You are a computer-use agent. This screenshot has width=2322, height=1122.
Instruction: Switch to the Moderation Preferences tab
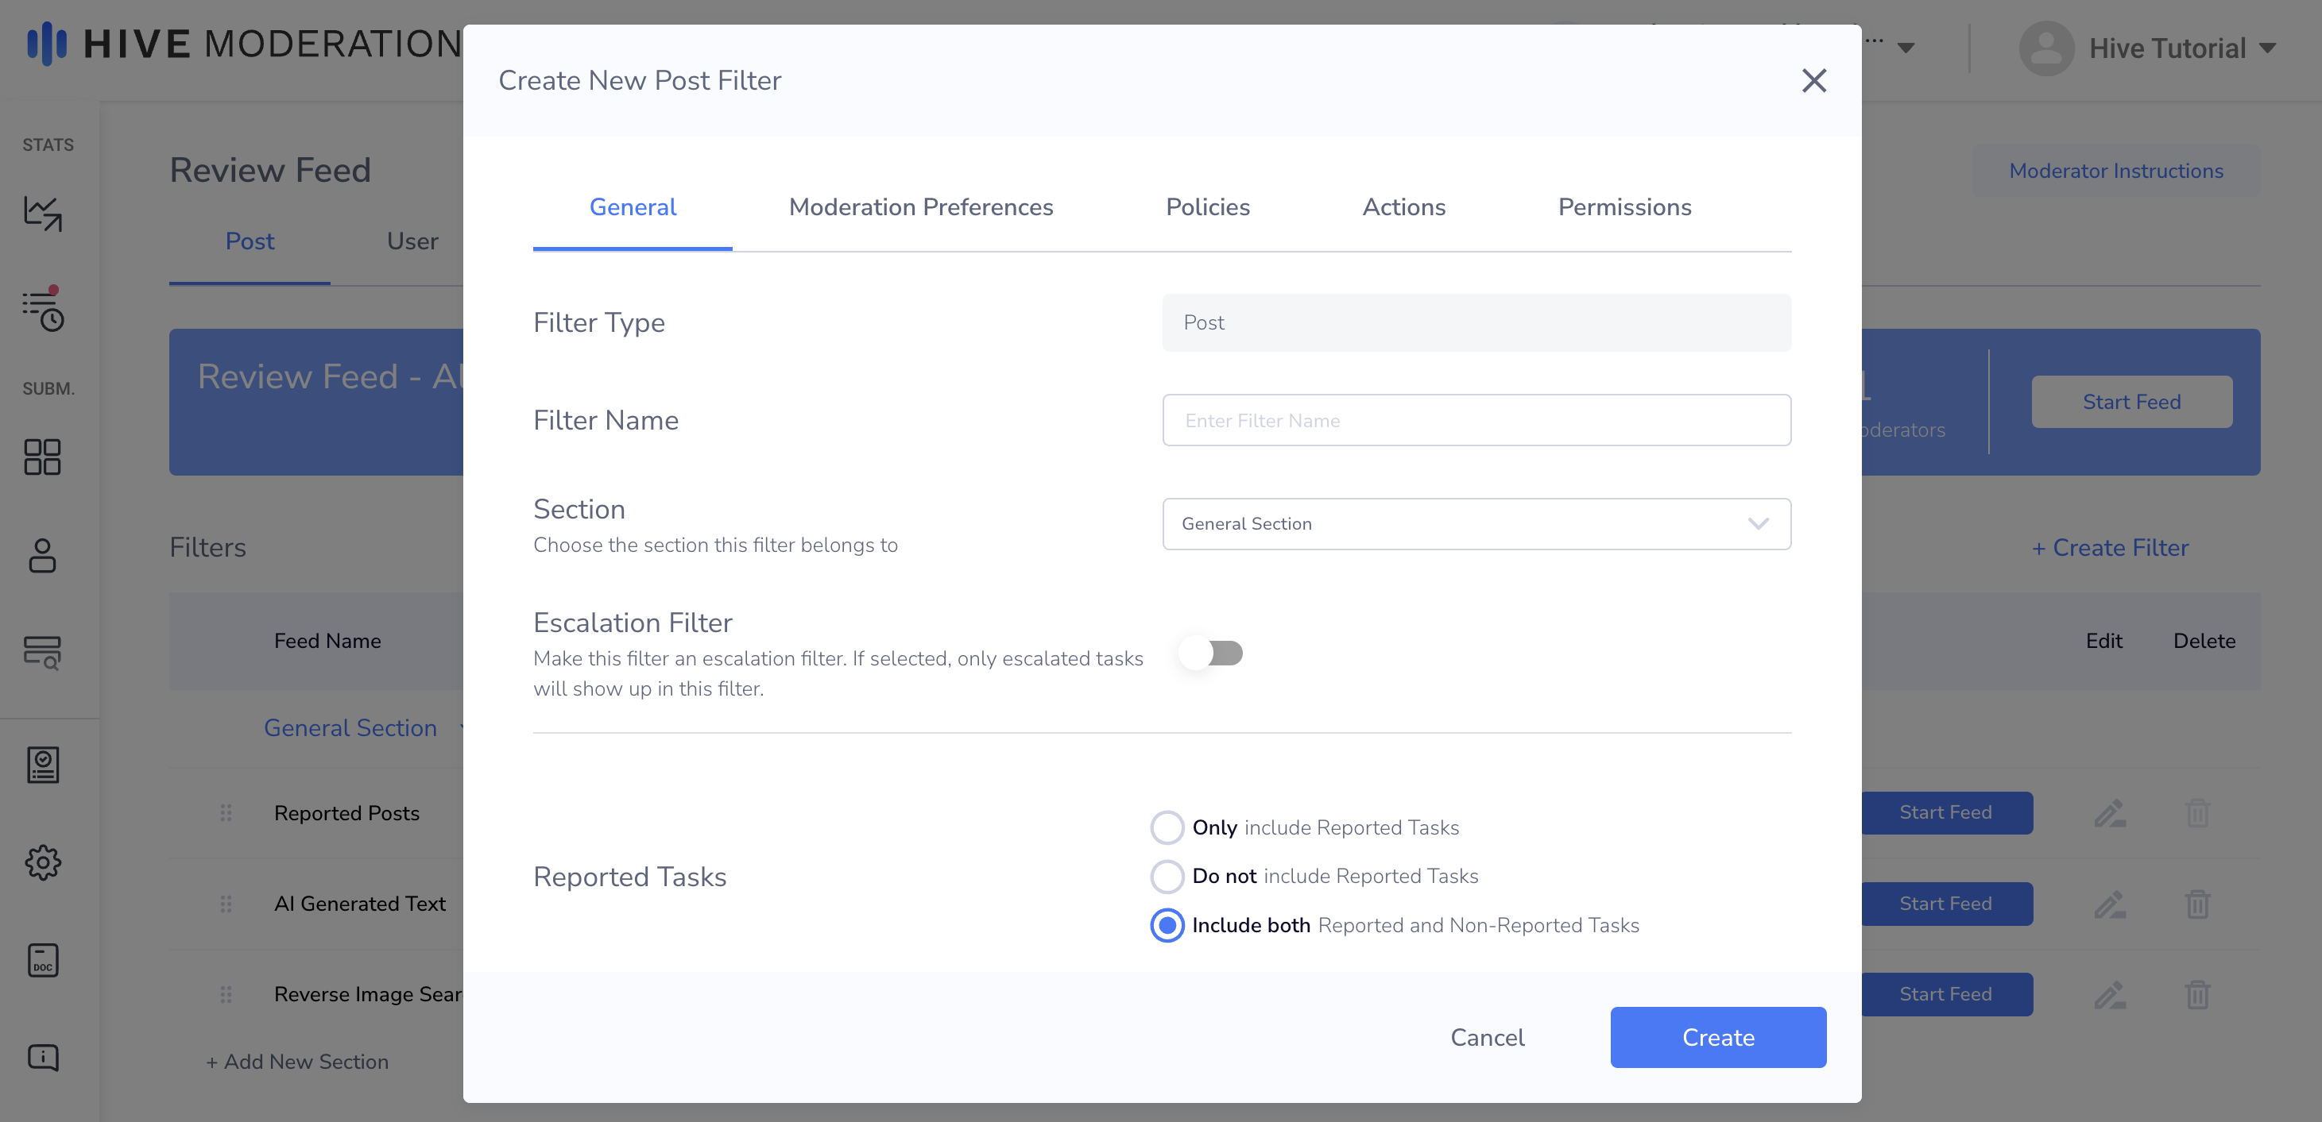point(920,207)
